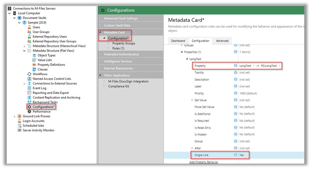Expand the Set Value setting
311x169 pixels.
pyautogui.click(x=192, y=100)
